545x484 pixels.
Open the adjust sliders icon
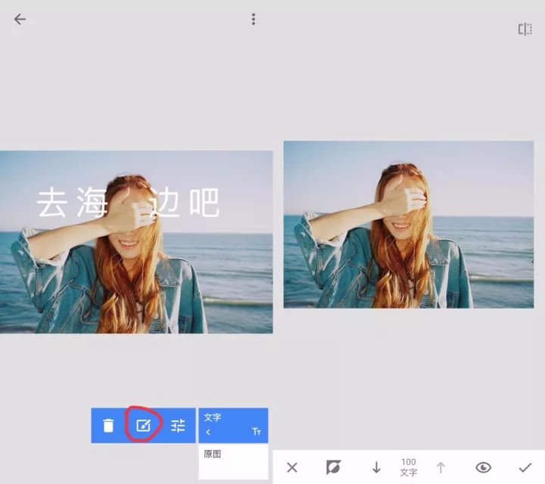click(x=178, y=425)
